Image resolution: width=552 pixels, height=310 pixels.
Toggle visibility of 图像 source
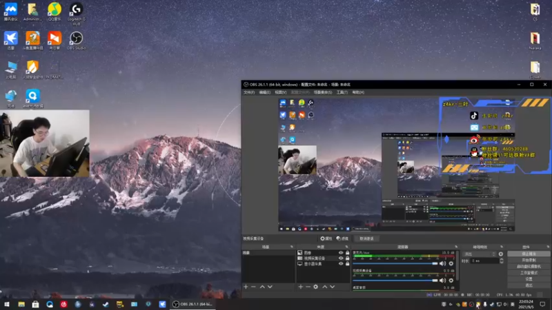(x=341, y=253)
